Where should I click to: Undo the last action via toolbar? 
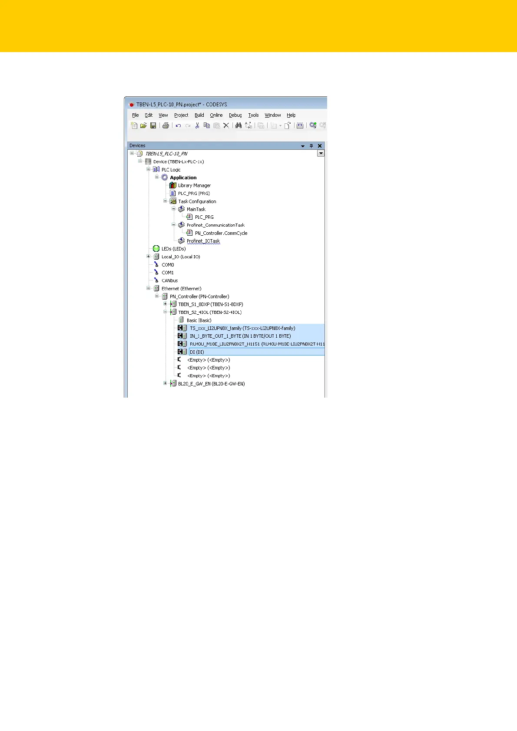tap(178, 125)
